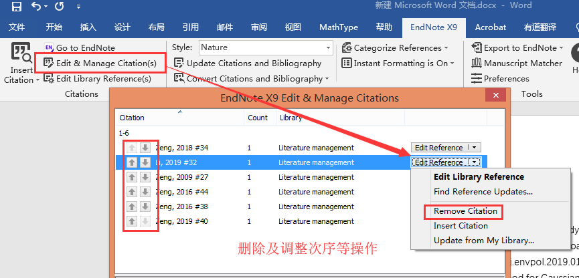Open the 帮助 ribbon tab
The height and width of the screenshot is (278, 579).
[384, 27]
